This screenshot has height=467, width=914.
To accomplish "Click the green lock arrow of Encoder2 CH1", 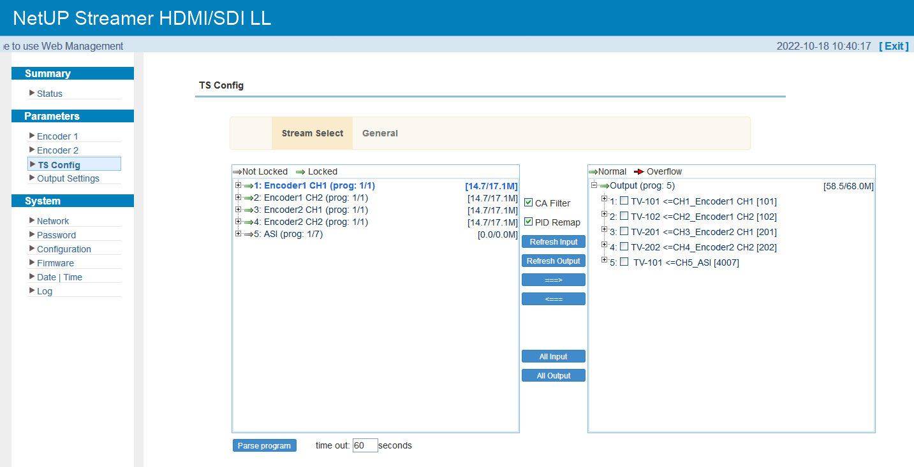I will pyautogui.click(x=249, y=210).
